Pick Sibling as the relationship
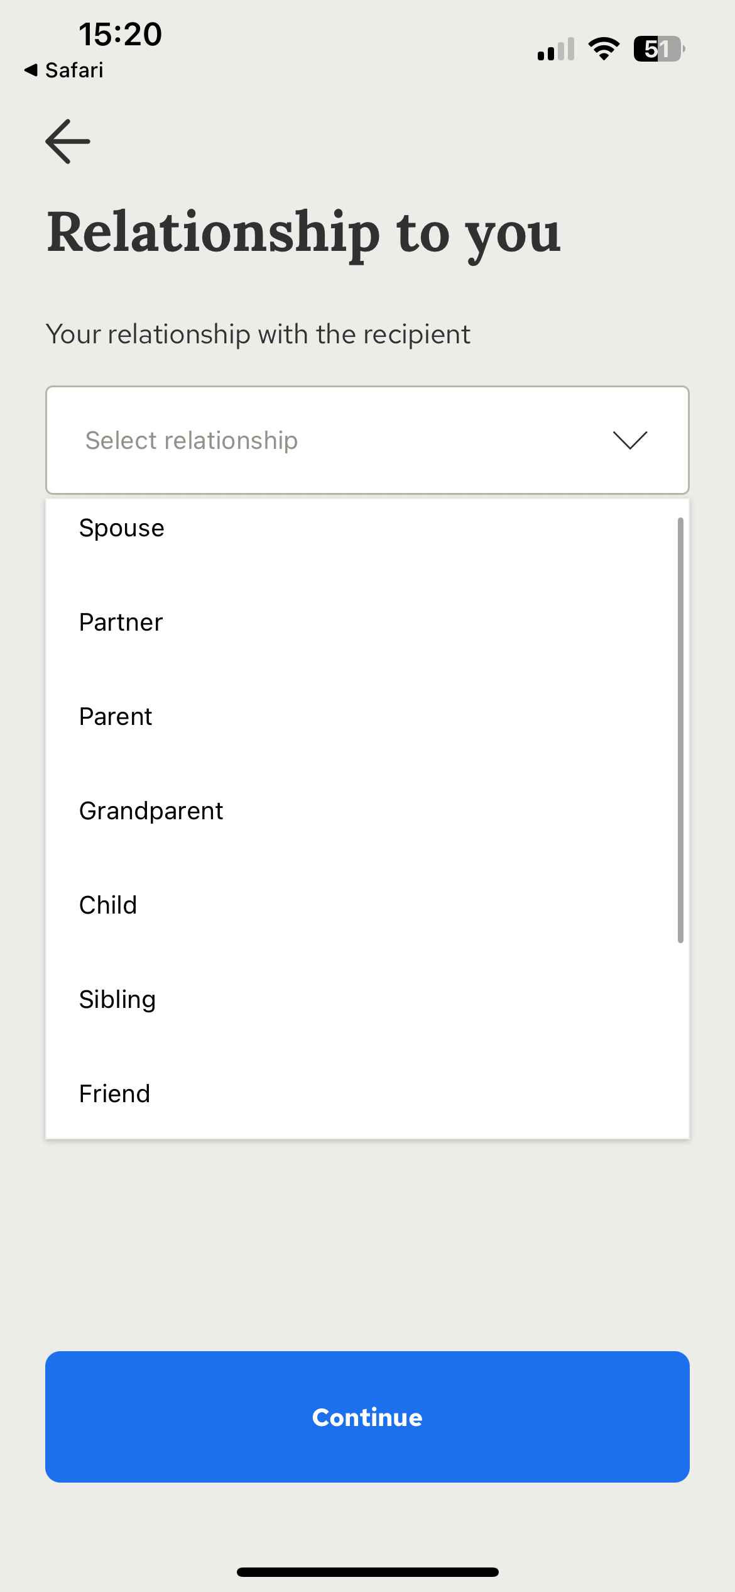The image size is (735, 1592). click(x=367, y=1000)
